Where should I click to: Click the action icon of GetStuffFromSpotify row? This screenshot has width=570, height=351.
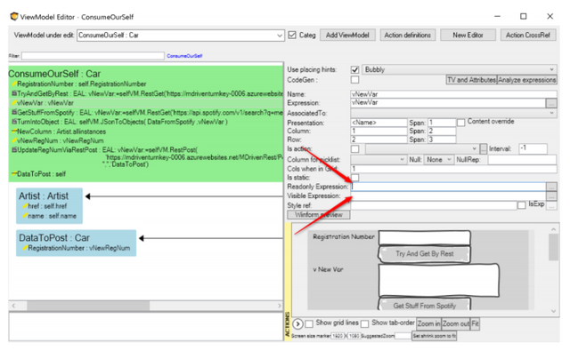pos(14,112)
